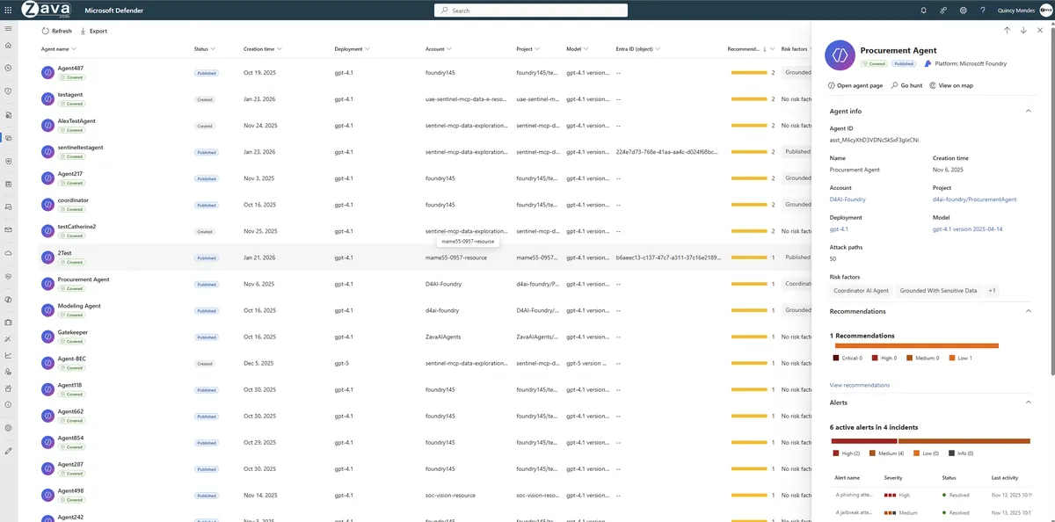1055x522 pixels.
Task: Open the settings gear in the sidebar
Action: tap(8, 428)
